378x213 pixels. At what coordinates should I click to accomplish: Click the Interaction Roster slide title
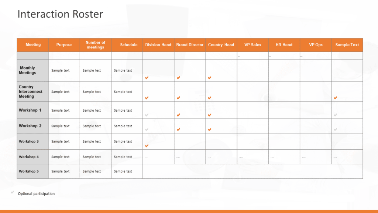60,14
